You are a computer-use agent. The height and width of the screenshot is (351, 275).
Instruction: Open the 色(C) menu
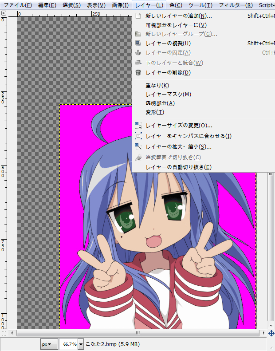point(176,5)
